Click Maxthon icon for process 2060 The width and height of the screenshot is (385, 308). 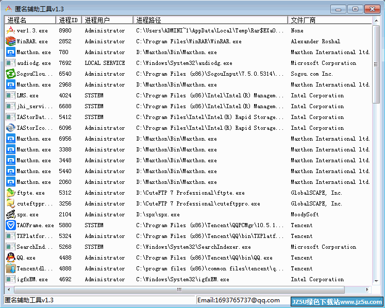[10, 182]
